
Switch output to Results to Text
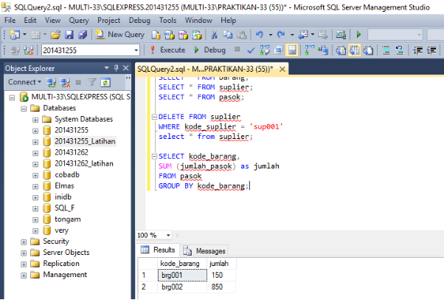341,50
